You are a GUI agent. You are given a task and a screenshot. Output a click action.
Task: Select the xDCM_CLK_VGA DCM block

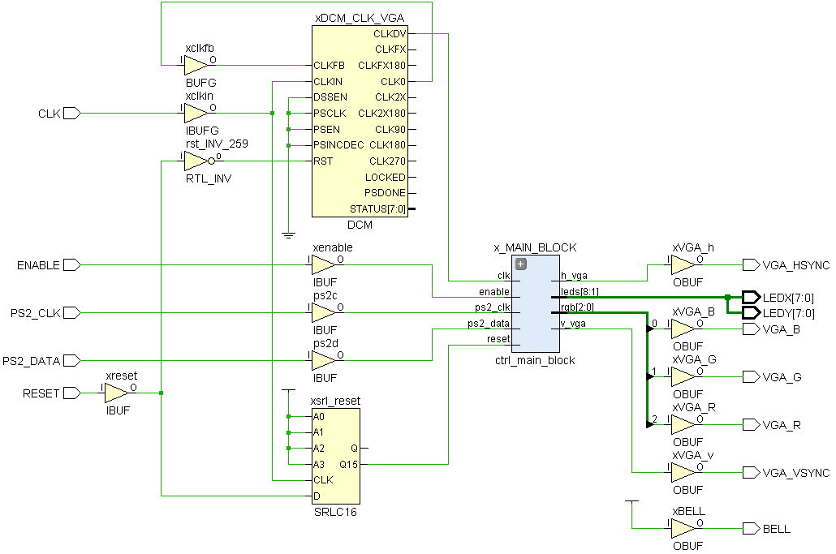tap(361, 122)
